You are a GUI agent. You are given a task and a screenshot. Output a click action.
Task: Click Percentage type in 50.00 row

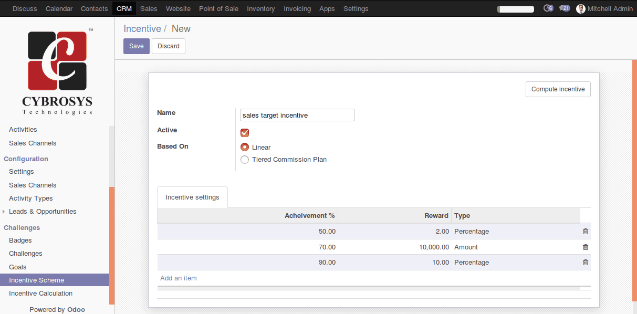click(x=516, y=231)
